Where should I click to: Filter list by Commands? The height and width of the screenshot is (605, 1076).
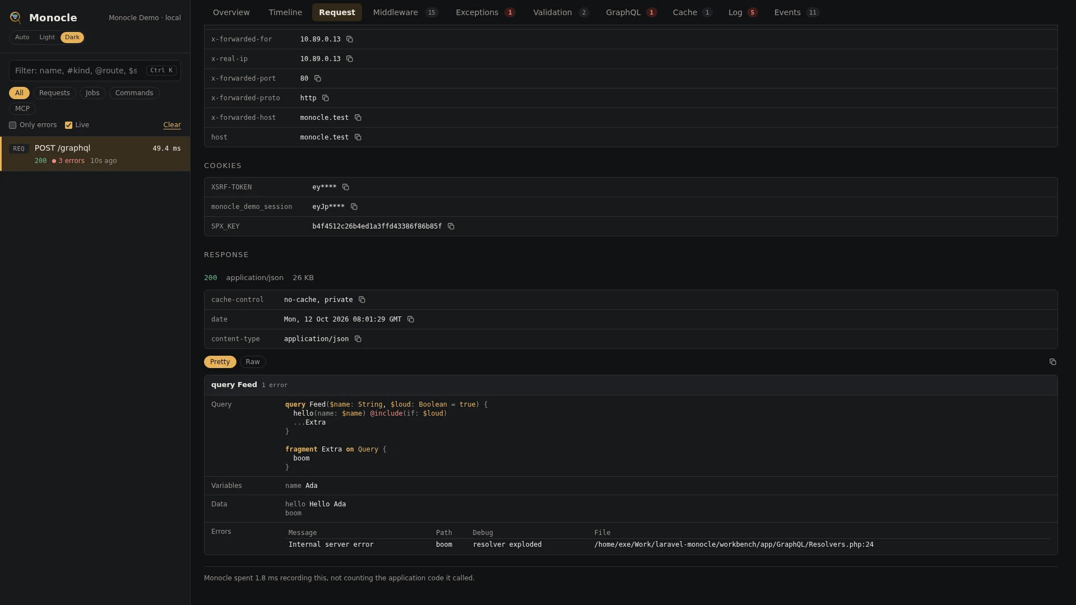click(134, 93)
